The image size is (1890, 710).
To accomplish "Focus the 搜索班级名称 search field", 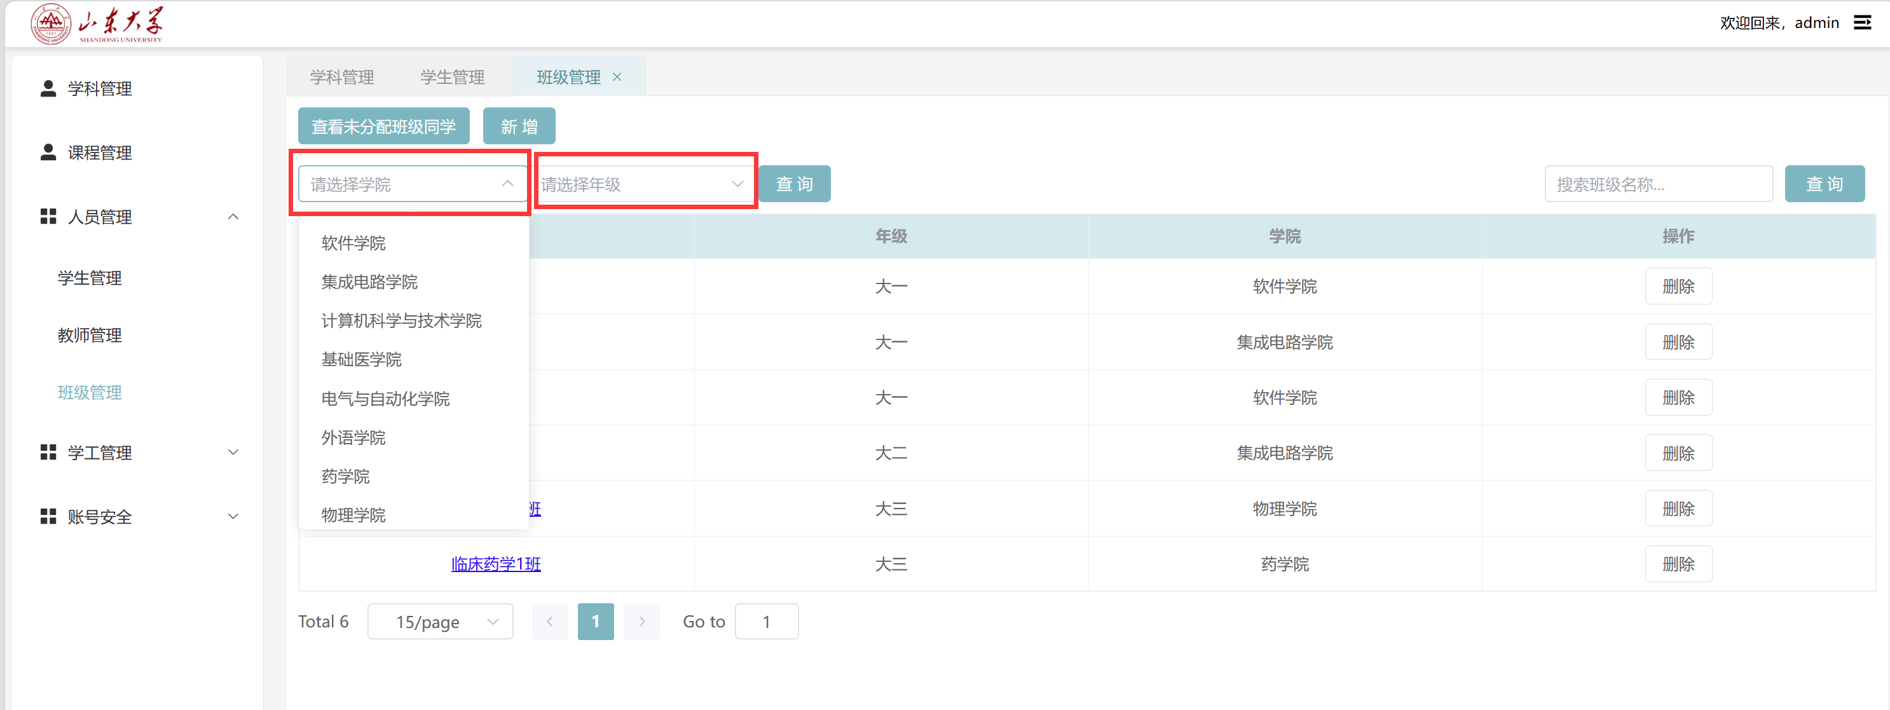I will [1659, 183].
